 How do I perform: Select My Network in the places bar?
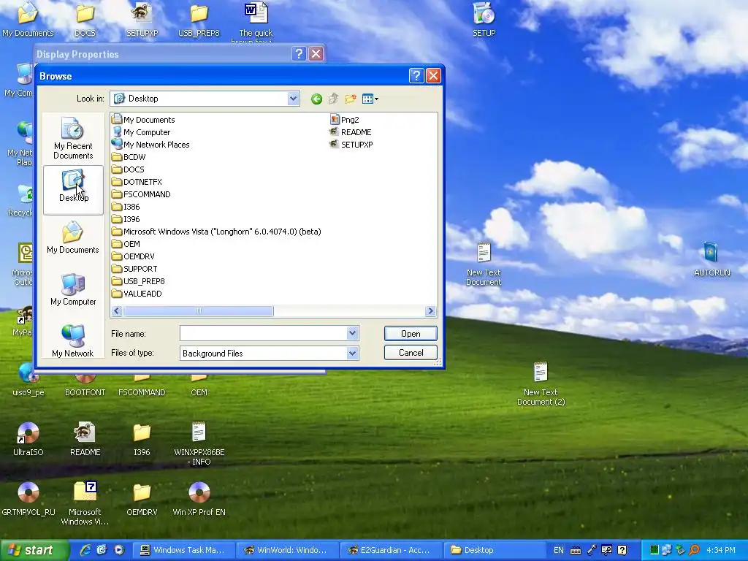point(73,340)
